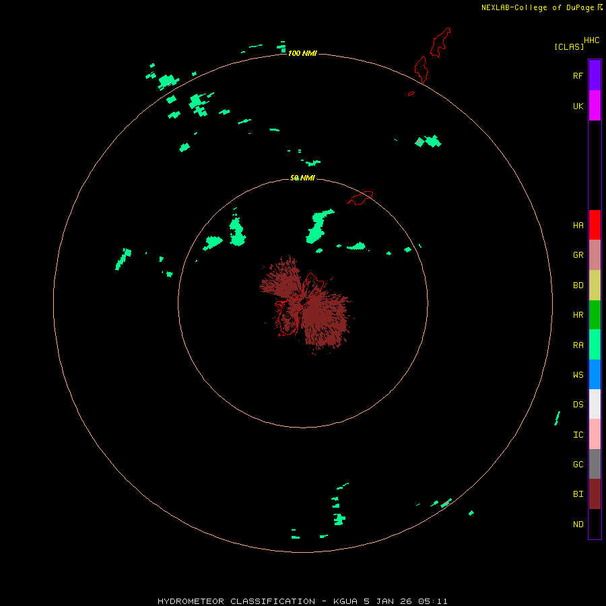Click the HYDROMETEOR CLASSIFICATION title text
Screen dimensions: 606x606
point(236,601)
